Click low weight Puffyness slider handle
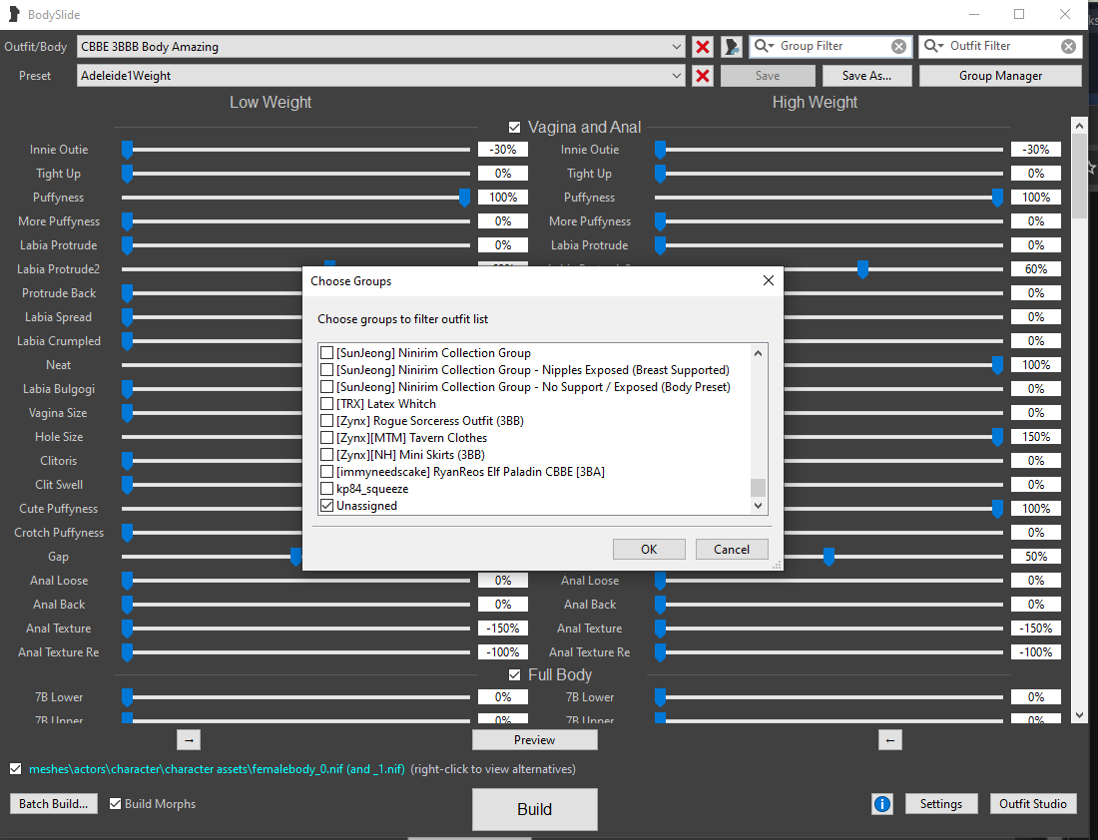 [464, 198]
